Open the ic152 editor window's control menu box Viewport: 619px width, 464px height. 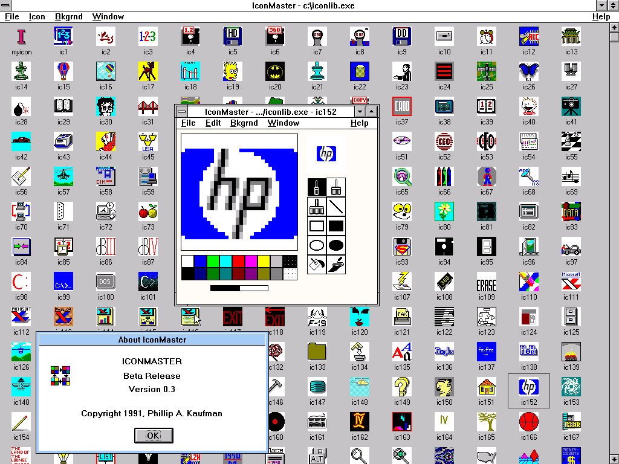tap(181, 112)
